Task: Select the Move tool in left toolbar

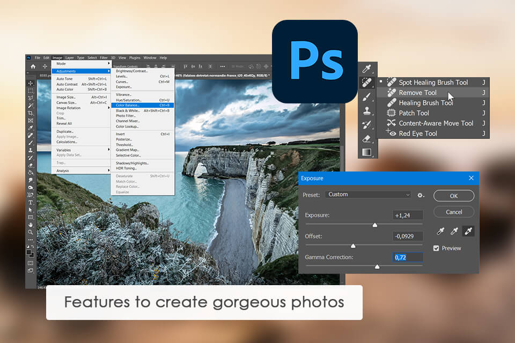Action: 31,84
